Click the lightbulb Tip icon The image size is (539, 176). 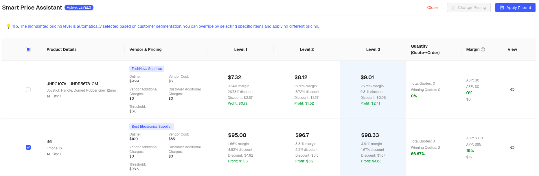point(8,26)
